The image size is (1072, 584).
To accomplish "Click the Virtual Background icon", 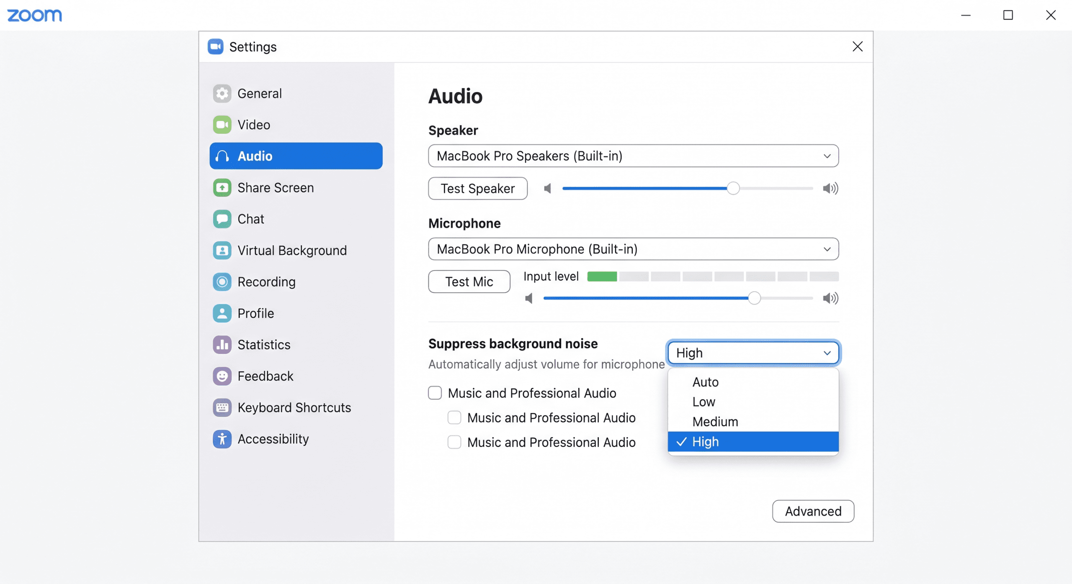I will click(x=222, y=250).
